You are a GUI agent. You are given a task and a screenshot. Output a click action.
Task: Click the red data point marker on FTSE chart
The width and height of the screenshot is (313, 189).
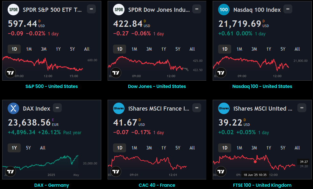click(x=255, y=162)
